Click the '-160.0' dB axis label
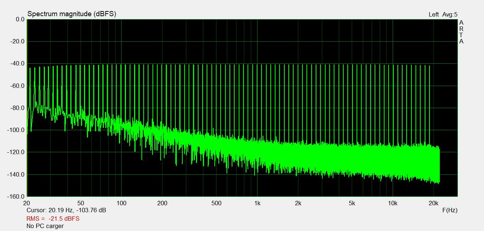The width and height of the screenshot is (484, 231). click(x=16, y=196)
